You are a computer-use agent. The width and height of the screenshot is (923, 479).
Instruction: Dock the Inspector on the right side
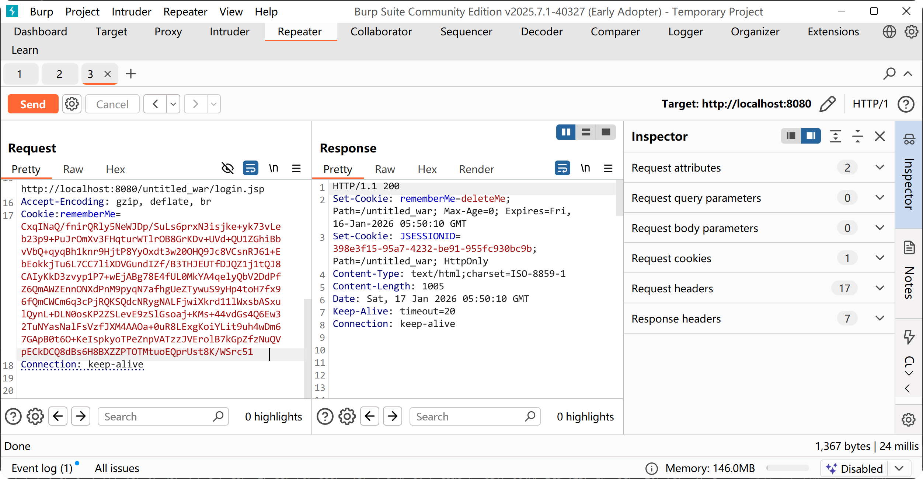tap(811, 136)
